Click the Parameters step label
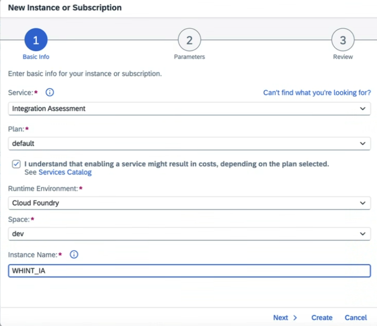The image size is (377, 326). (x=189, y=57)
